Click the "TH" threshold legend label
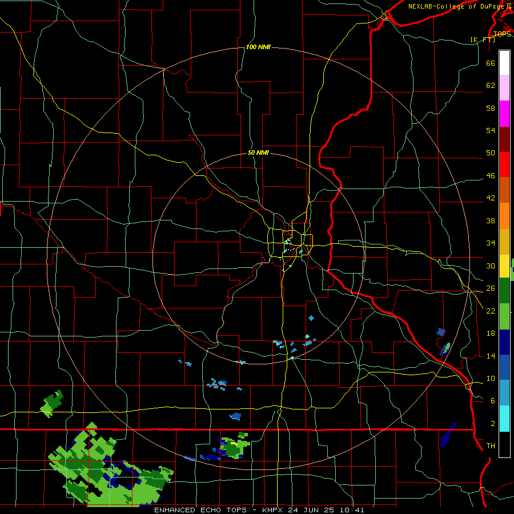Image resolution: width=514 pixels, height=514 pixels. (x=491, y=446)
